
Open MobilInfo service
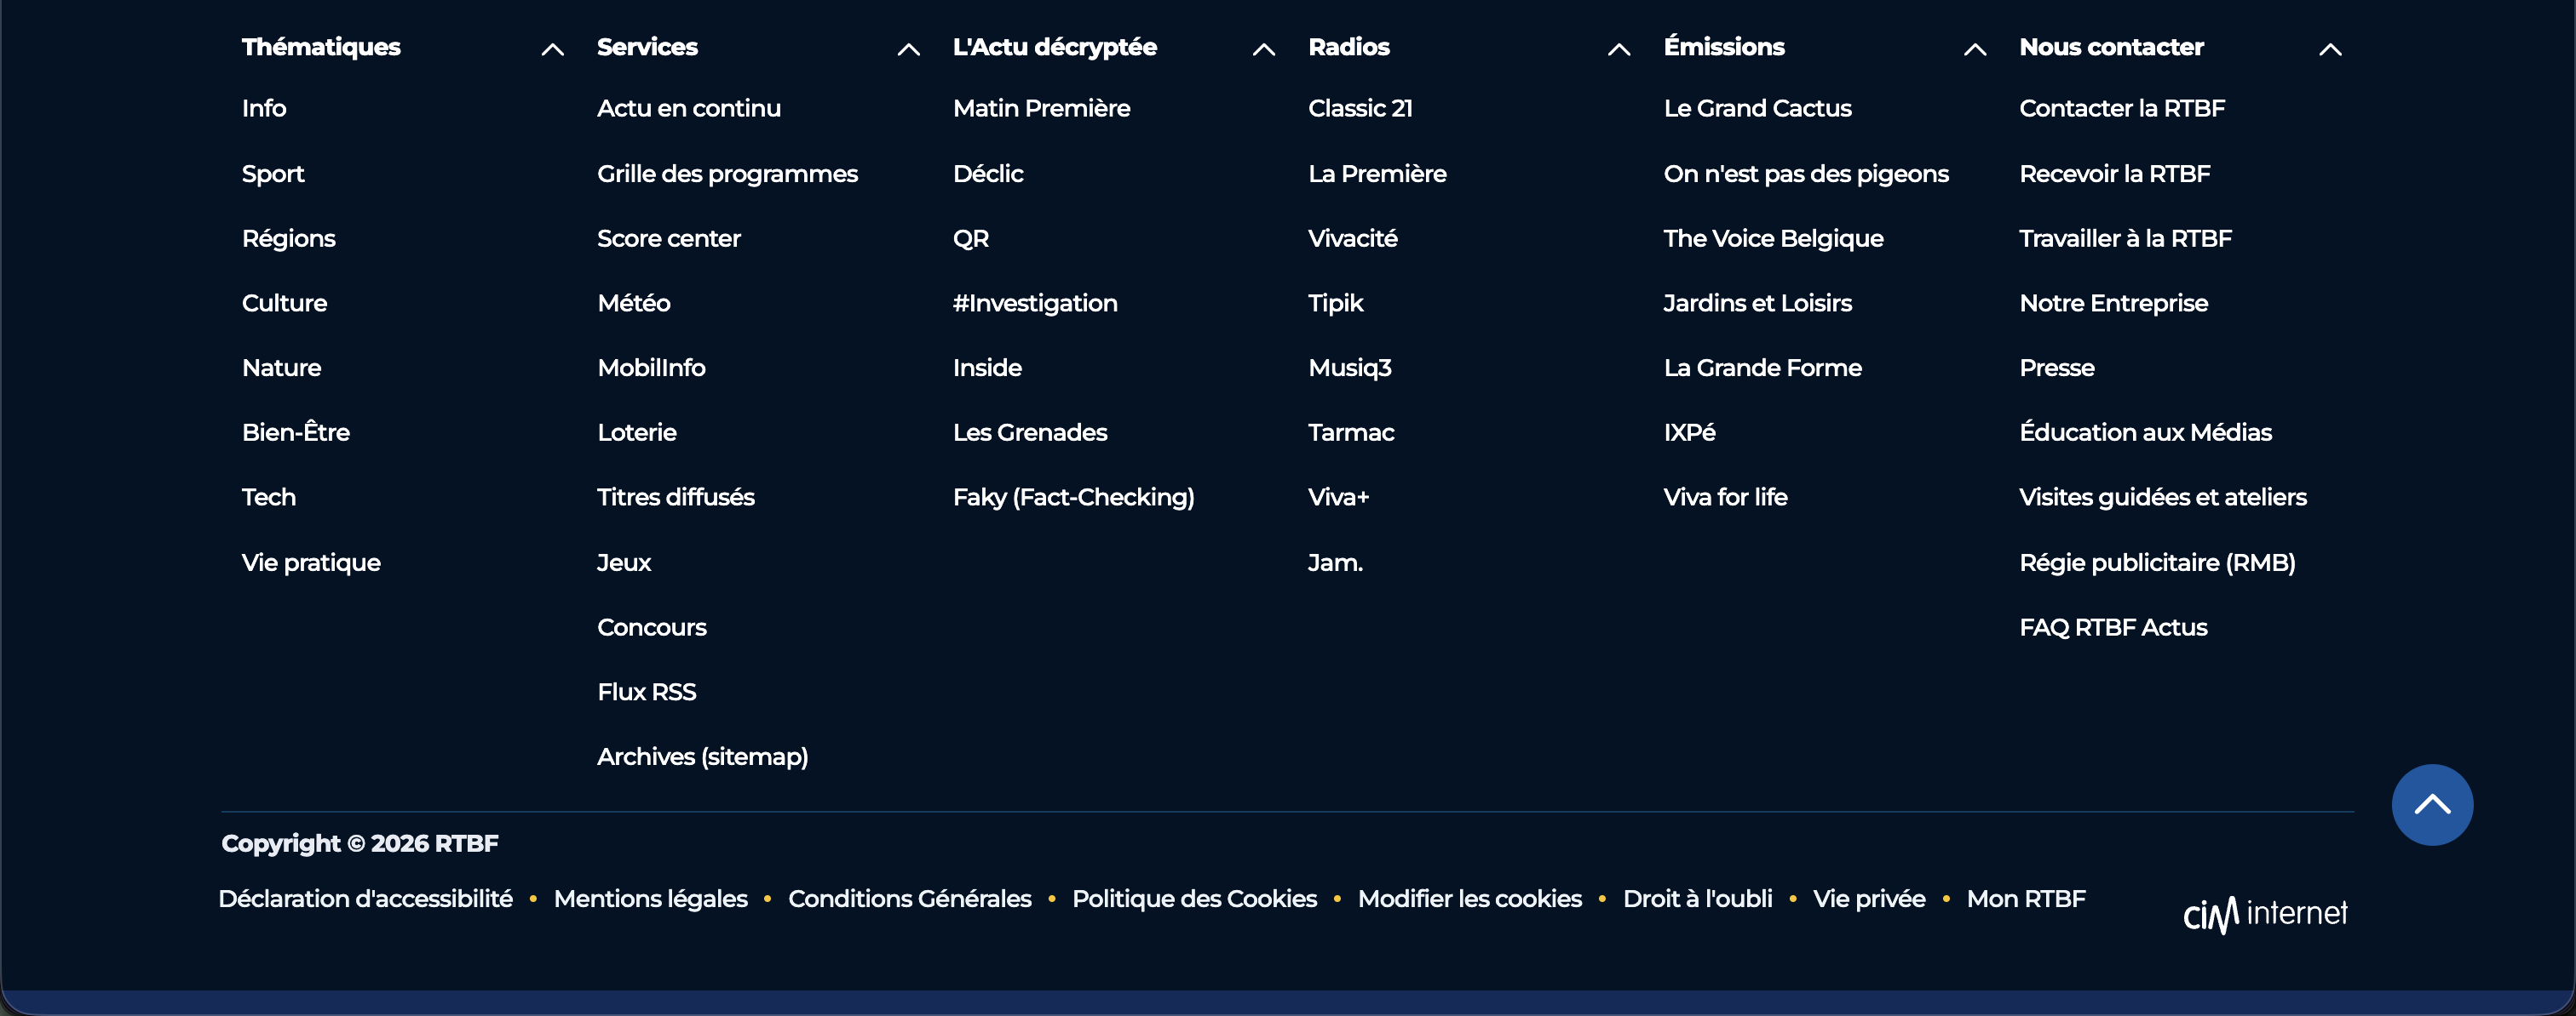pyautogui.click(x=652, y=368)
